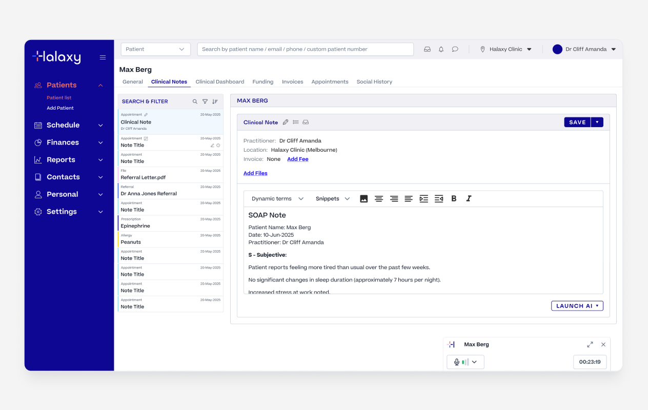Click the Contacts book icon in sidebar
The image size is (648, 410).
tap(38, 177)
